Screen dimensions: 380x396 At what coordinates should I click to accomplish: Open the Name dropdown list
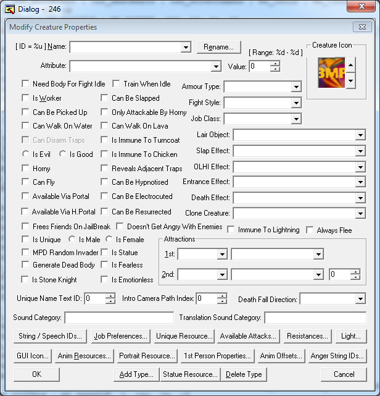click(186, 47)
